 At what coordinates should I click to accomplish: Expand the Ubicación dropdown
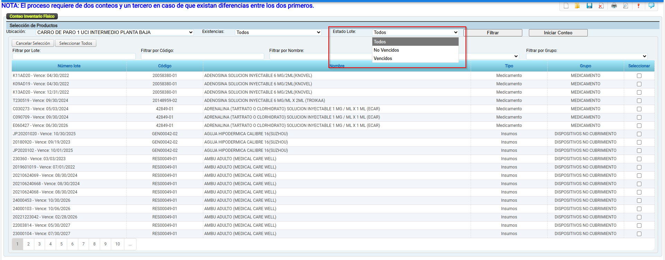115,32
